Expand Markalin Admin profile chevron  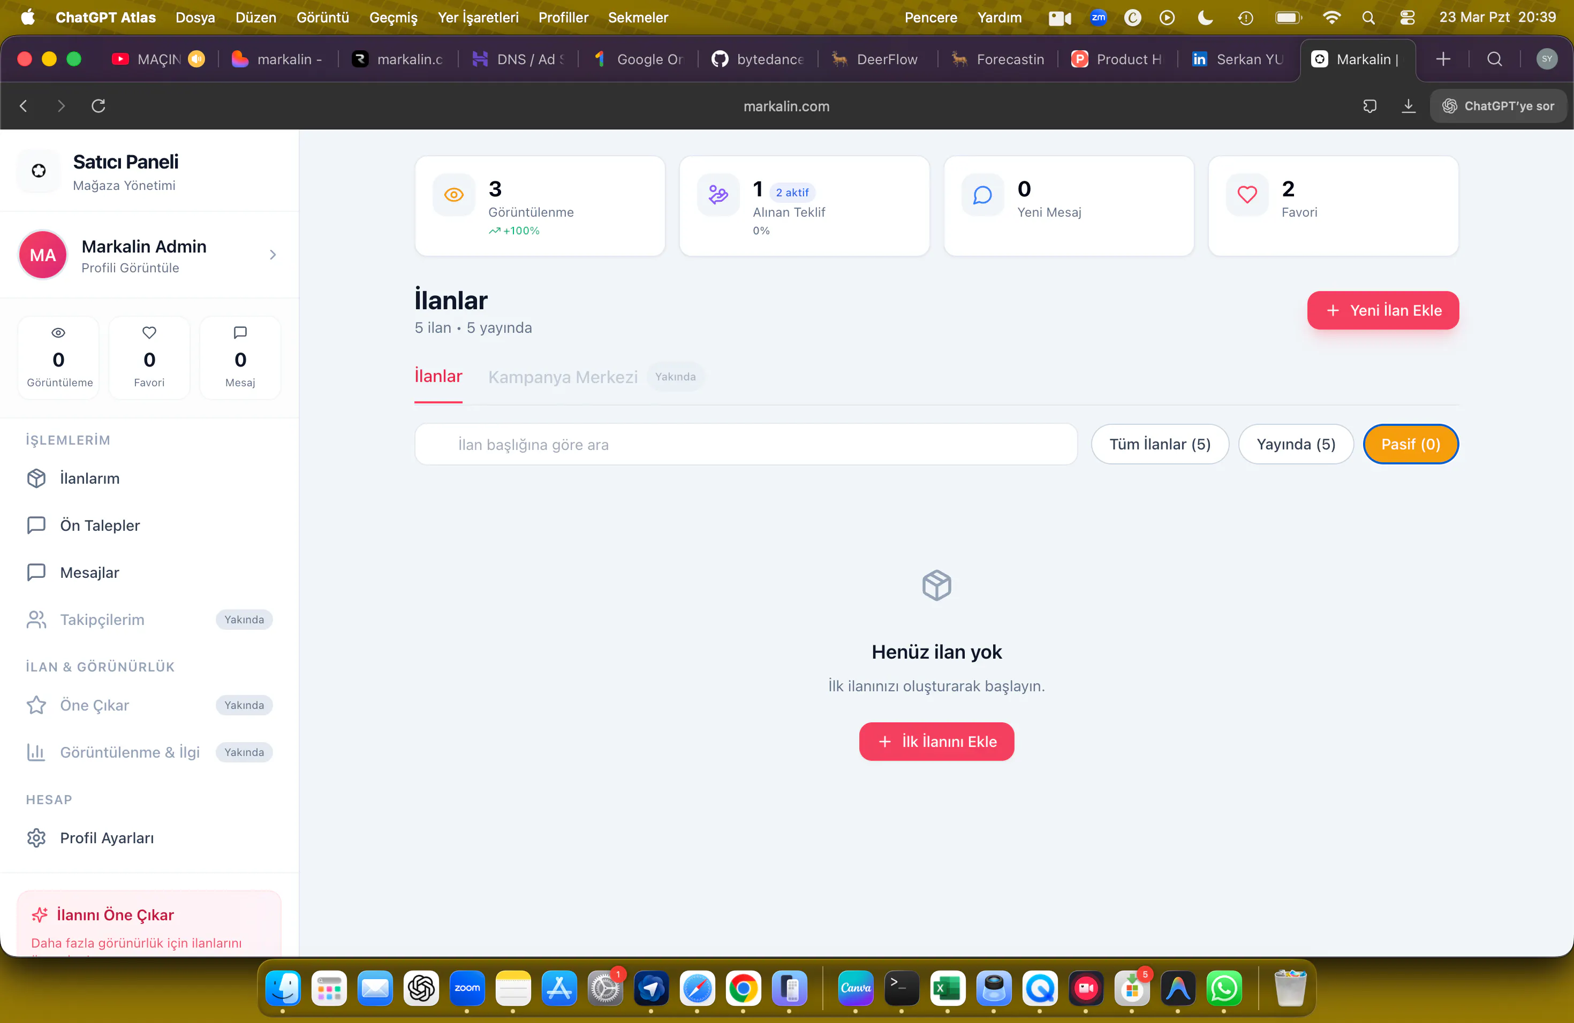[x=273, y=255]
